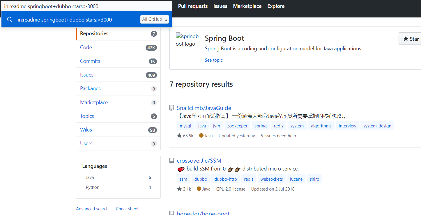Select the Repositories results filter
Image resolution: width=421 pixels, height=215 pixels.
click(x=118, y=33)
